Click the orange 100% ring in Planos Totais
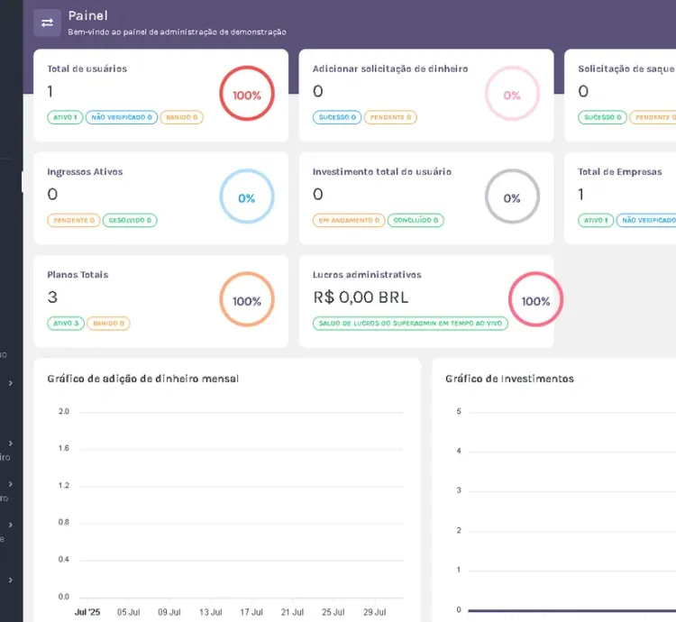Image resolution: width=676 pixels, height=622 pixels. click(246, 301)
